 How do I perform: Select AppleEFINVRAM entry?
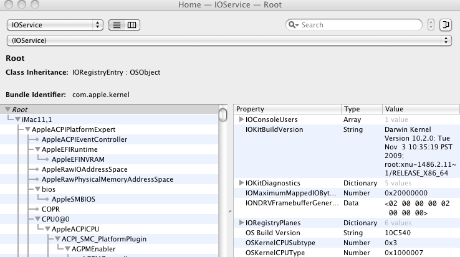click(78, 159)
